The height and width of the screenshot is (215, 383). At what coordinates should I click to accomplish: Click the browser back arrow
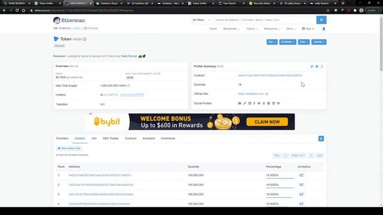click(x=4, y=11)
